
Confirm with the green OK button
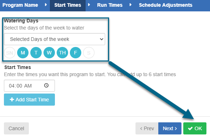click(x=195, y=128)
